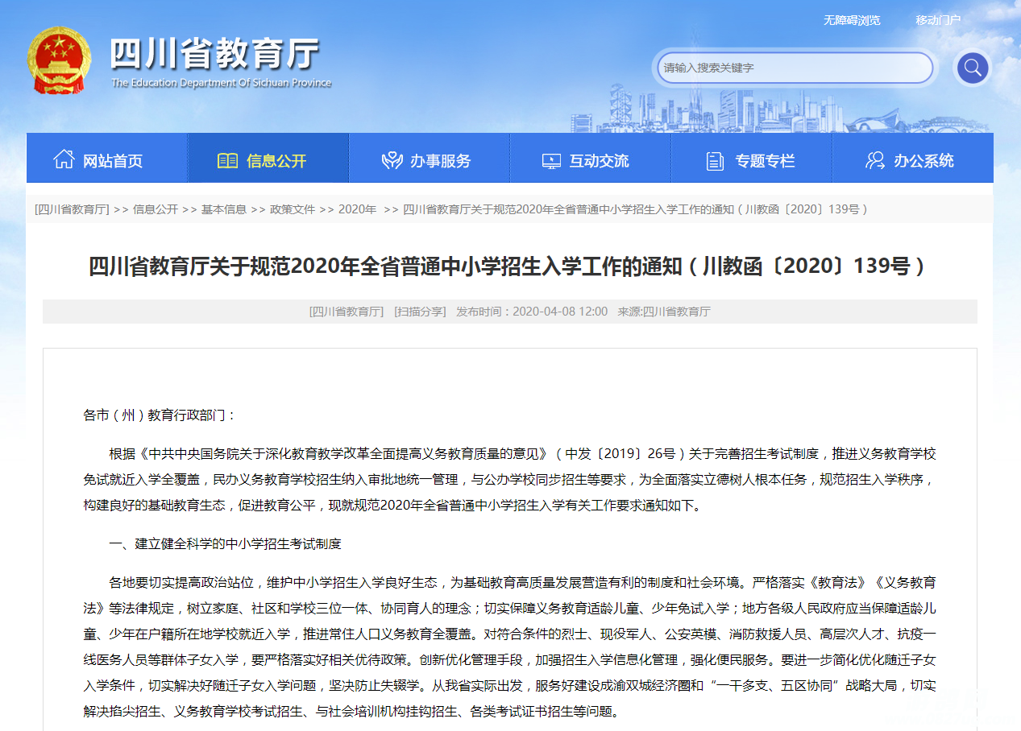Click the 无障碍浏览 link
The width and height of the screenshot is (1021, 731).
[851, 20]
